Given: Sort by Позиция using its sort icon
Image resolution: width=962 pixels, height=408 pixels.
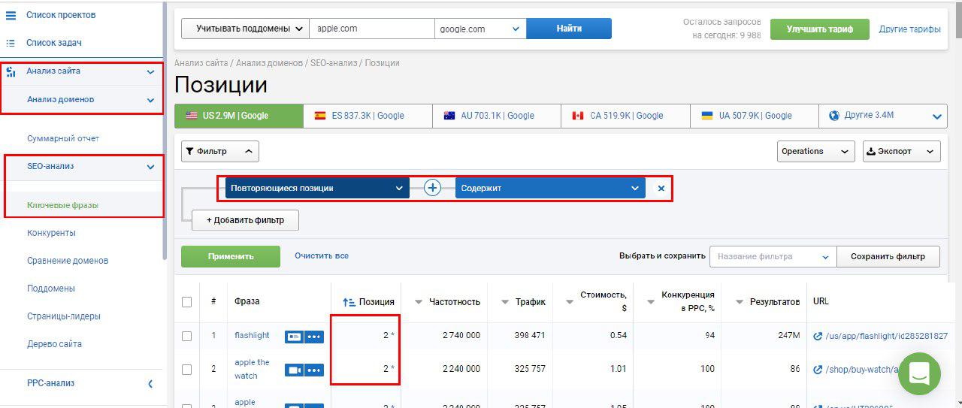Looking at the screenshot, I should coord(349,302).
